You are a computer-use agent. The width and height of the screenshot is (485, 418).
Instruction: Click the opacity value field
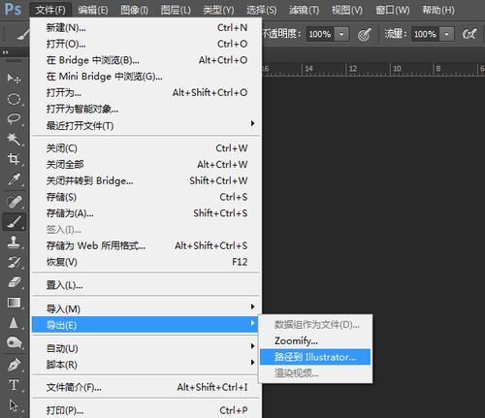pos(320,34)
